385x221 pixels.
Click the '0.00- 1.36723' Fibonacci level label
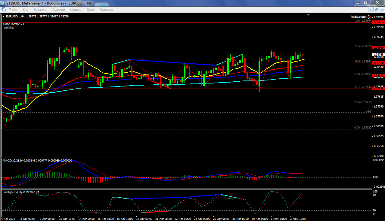coord(363,128)
